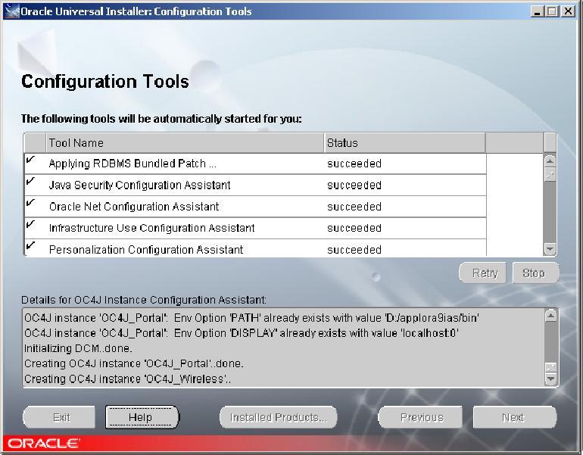Click succeeded status for Oracle Net Configuration Assistant

(x=354, y=207)
